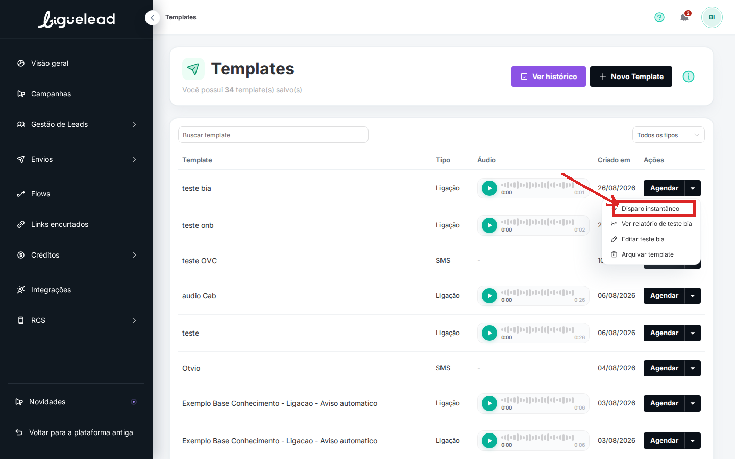Click the teste OVC template name
Viewport: 735px width, 459px height.
tap(200, 261)
